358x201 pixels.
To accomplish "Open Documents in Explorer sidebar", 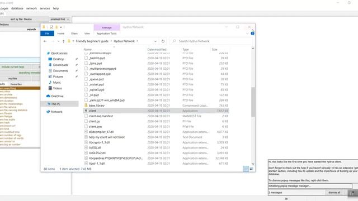I will (x=60, y=71).
